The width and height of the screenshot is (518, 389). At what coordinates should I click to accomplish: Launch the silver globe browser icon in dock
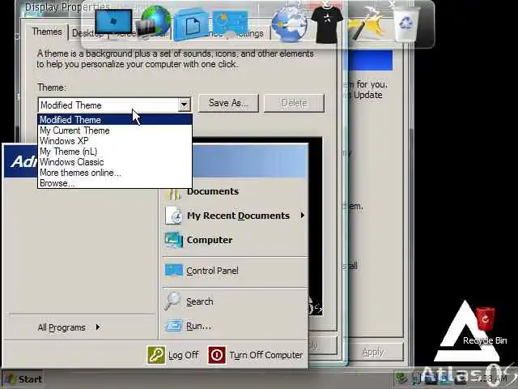(x=289, y=24)
